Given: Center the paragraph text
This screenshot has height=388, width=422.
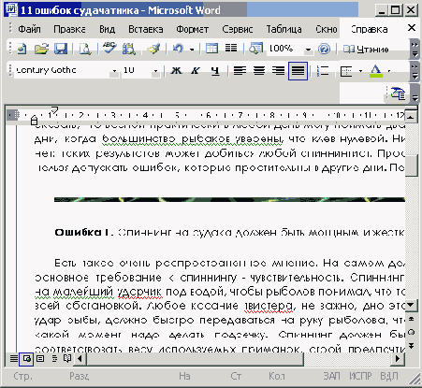Looking at the screenshot, I should point(259,71).
